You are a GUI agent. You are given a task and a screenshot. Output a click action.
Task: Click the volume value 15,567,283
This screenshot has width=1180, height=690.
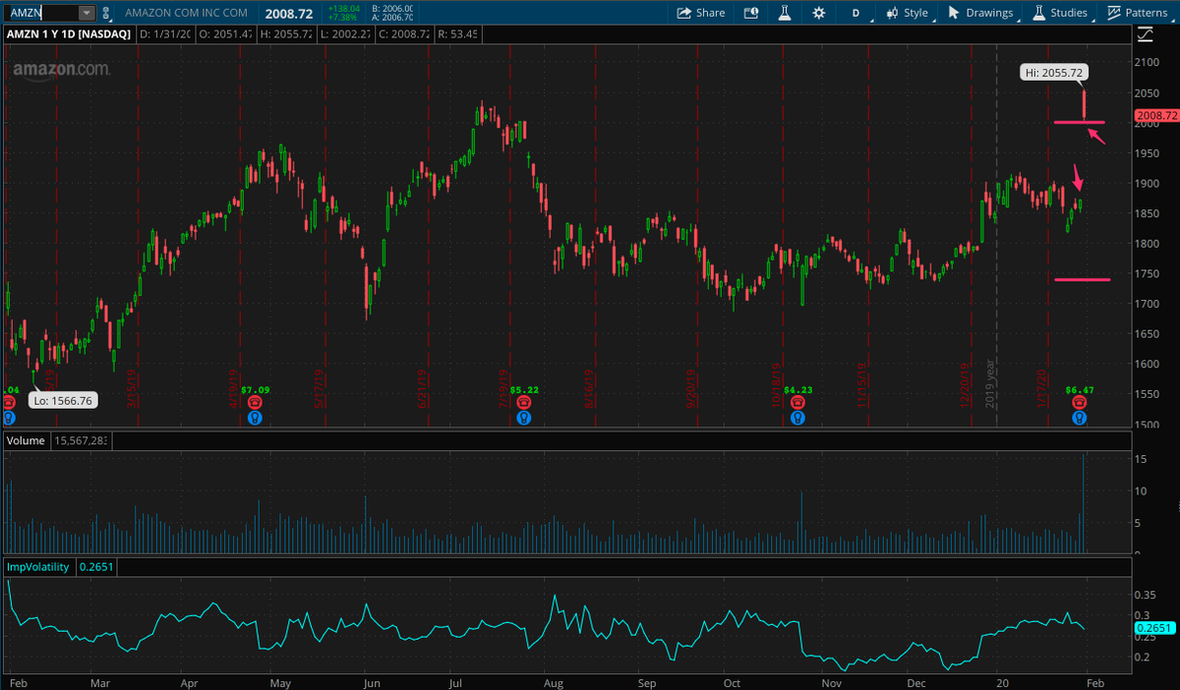coord(81,440)
